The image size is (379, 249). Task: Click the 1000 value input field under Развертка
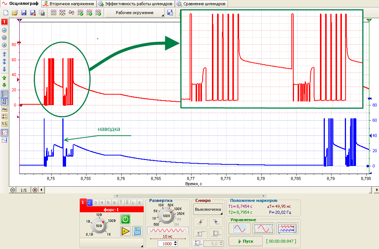tap(166, 244)
